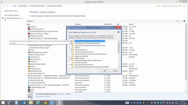Click the Football Manager 2014 icon

click(29, 87)
